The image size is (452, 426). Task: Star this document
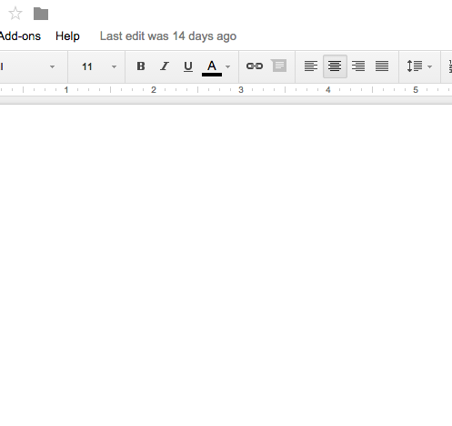pos(15,14)
